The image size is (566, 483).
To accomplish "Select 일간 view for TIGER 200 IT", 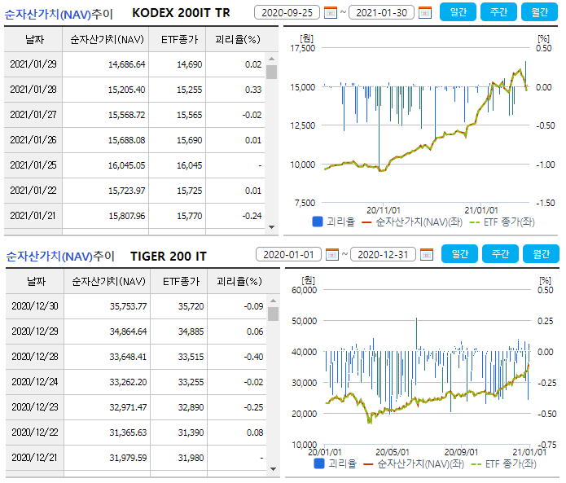I will [459, 254].
